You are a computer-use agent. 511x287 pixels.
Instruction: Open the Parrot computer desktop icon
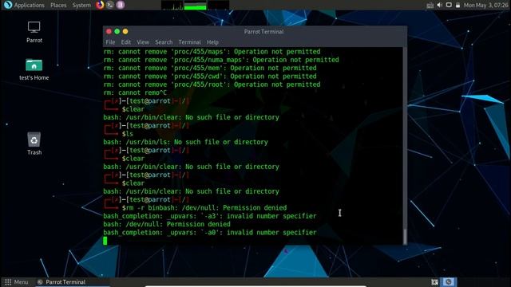tap(34, 32)
